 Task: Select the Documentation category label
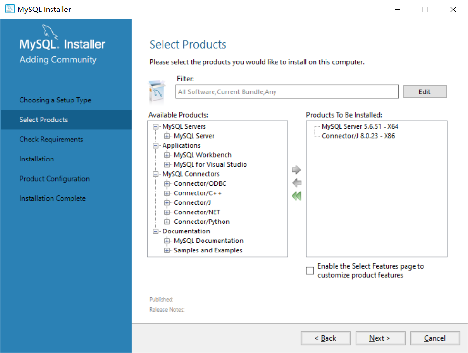click(186, 231)
